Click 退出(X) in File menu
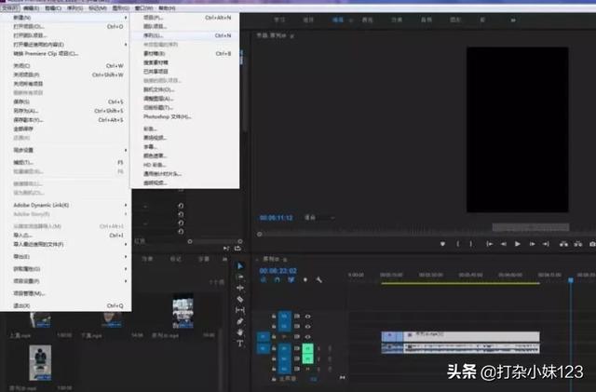Screen dimensions: 596x392 [66, 305]
